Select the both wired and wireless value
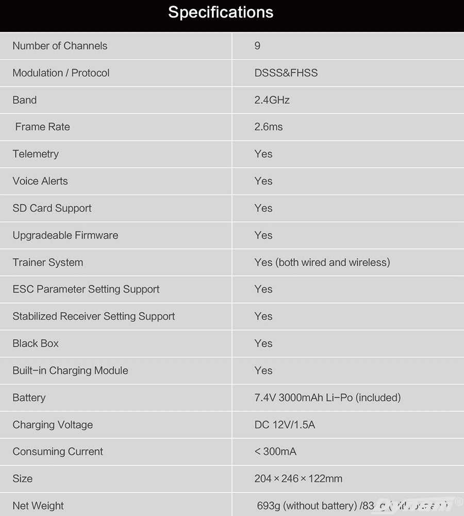This screenshot has width=464, height=516. point(322,262)
